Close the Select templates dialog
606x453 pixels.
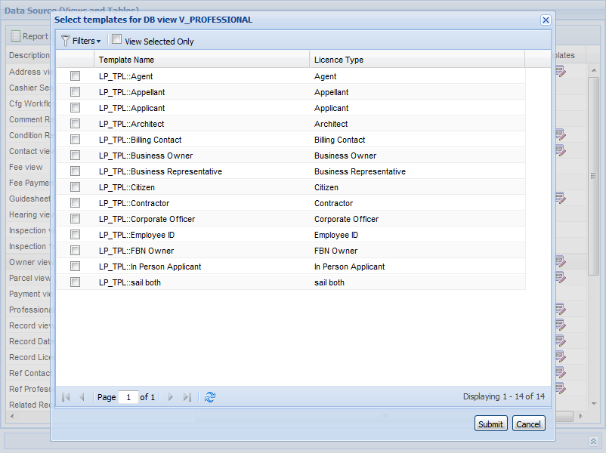pyautogui.click(x=546, y=20)
